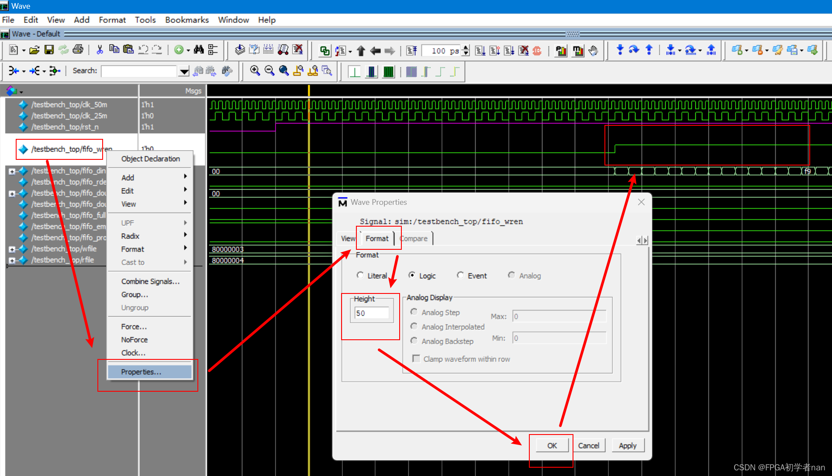Click OK in Wave Properties dialog
832x476 pixels.
552,445
